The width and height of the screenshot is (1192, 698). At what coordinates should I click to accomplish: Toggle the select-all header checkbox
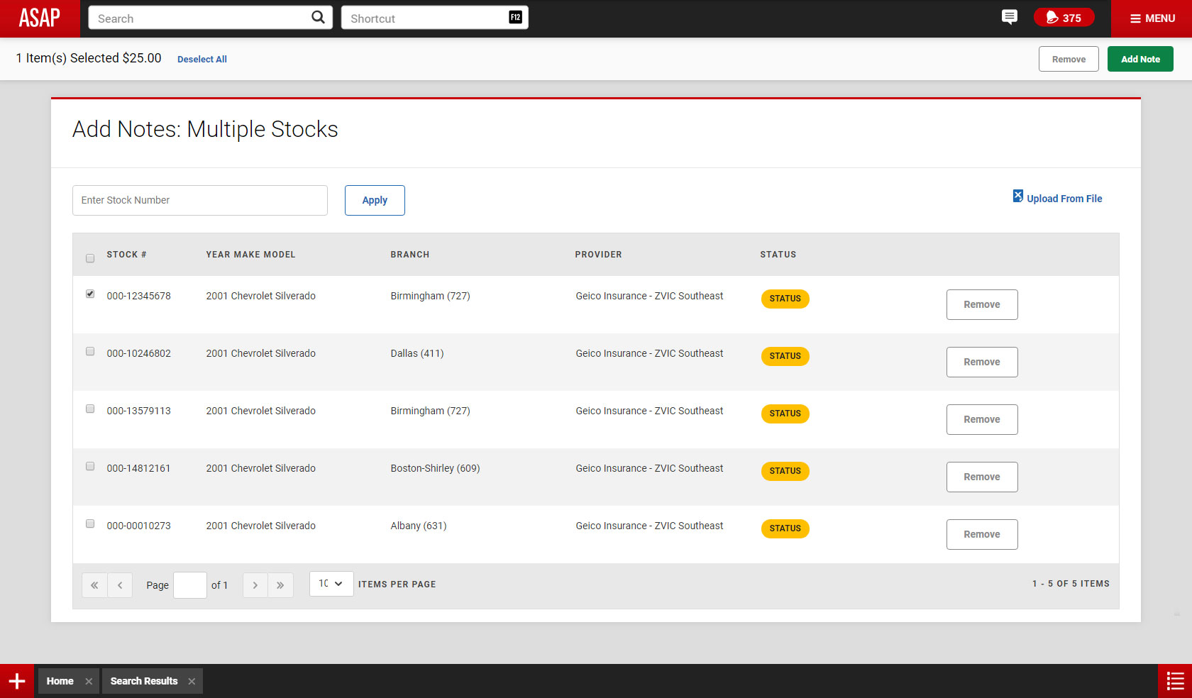point(90,258)
